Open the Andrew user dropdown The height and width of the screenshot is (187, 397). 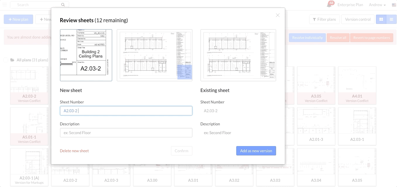coord(377,5)
